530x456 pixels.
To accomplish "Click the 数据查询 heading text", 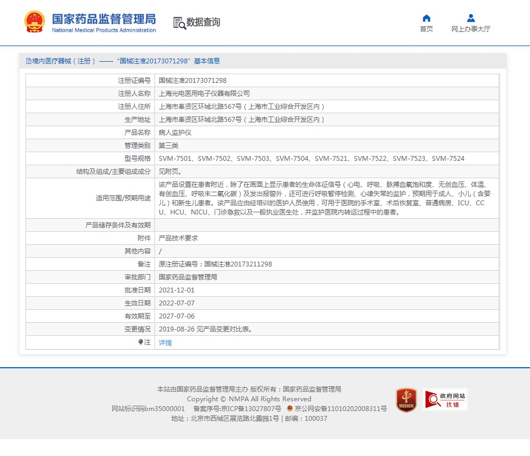I will click(x=203, y=22).
